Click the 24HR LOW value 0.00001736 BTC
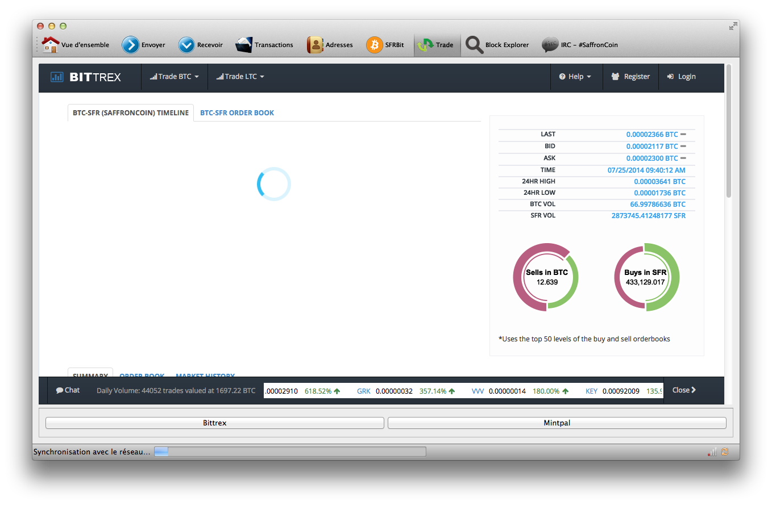 pyautogui.click(x=660, y=193)
